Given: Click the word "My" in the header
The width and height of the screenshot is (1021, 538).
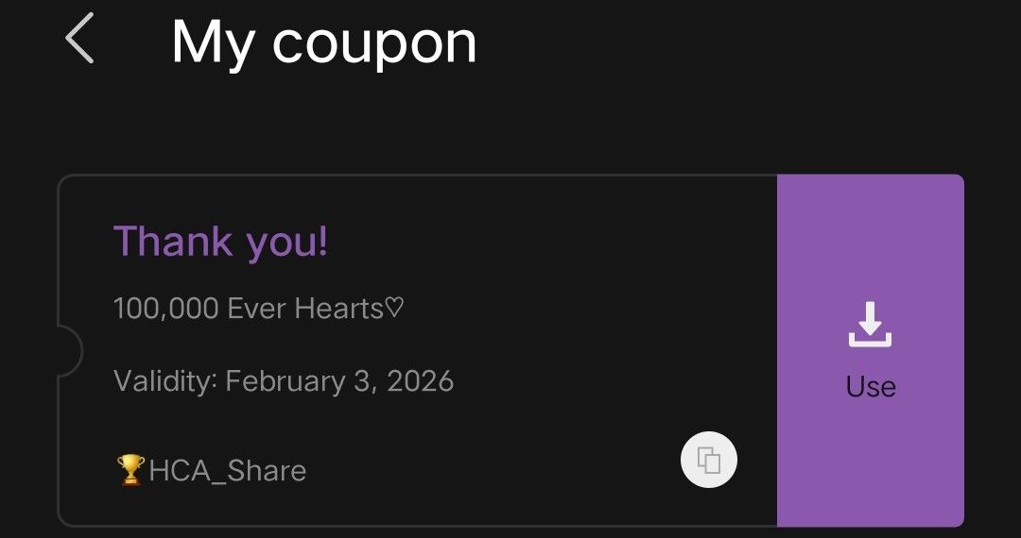Looking at the screenshot, I should [x=212, y=43].
